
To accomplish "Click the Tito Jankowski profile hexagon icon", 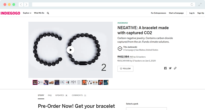I will coord(120,49).
